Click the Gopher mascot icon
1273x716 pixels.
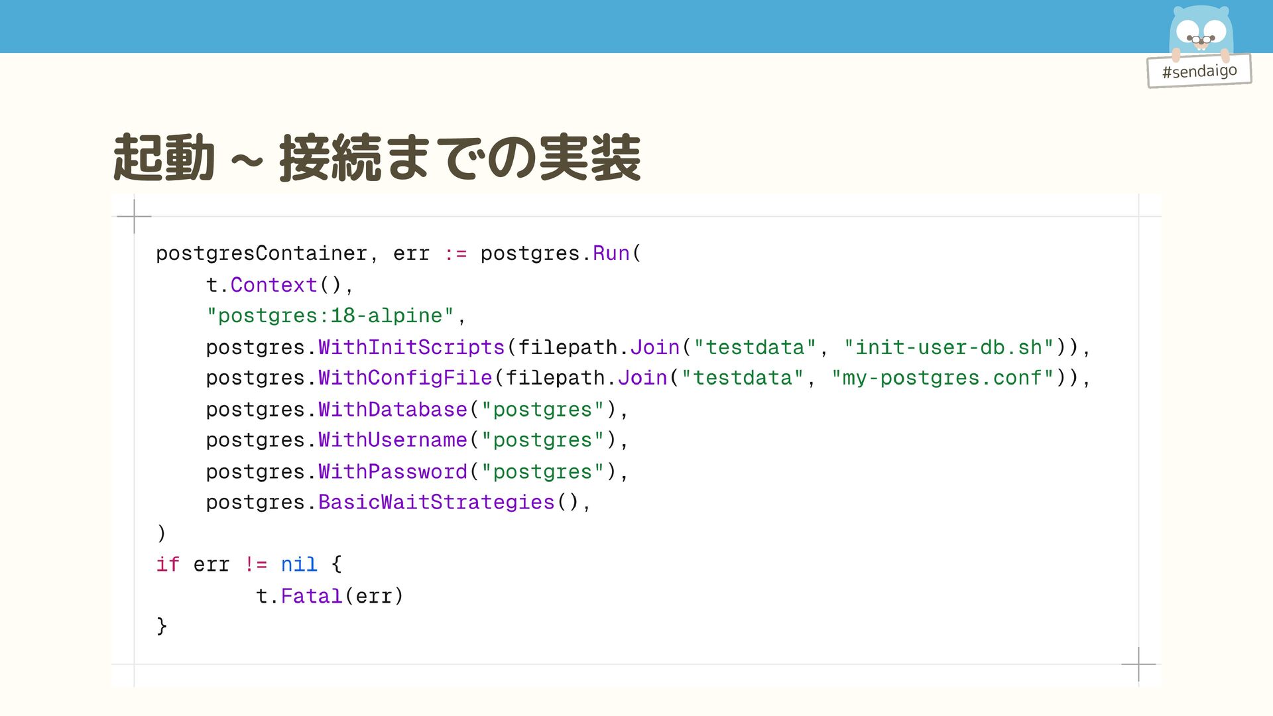(1201, 31)
